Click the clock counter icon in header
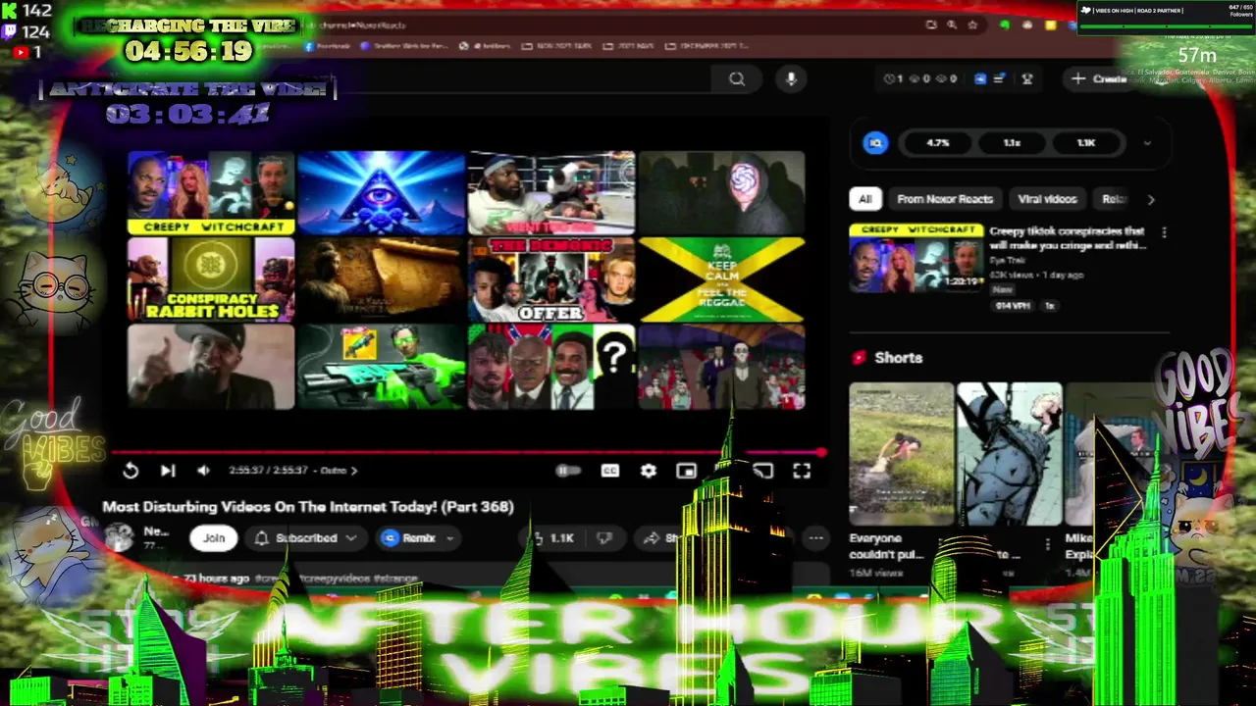Screen dimensions: 1256x706 [892, 78]
